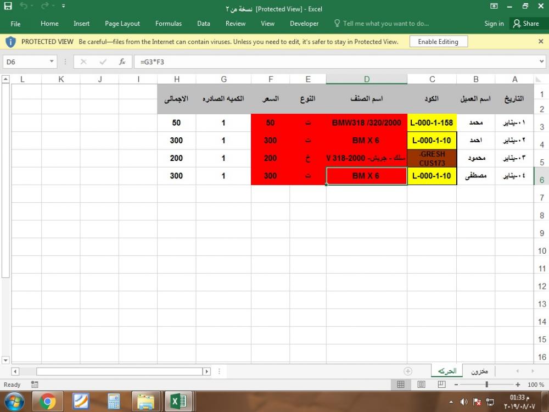Click the sheet tab scroll right arrow

pos(533,371)
